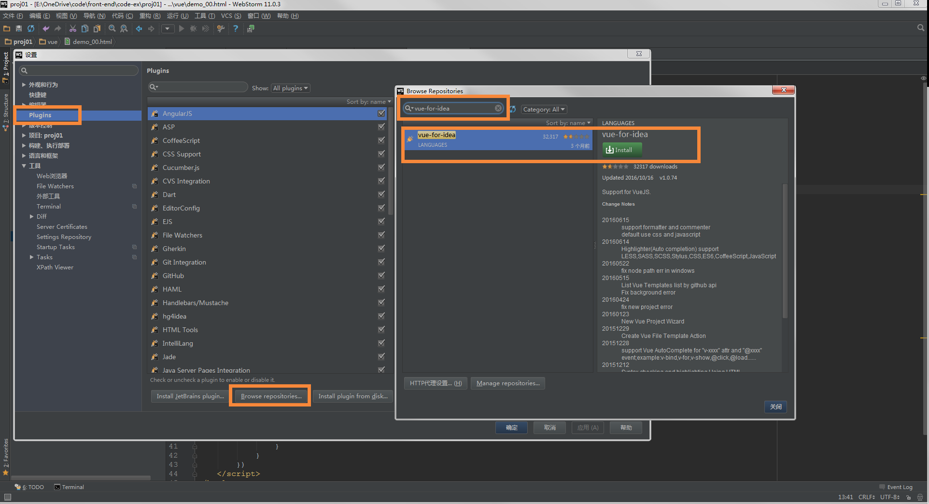The height and width of the screenshot is (504, 929).
Task: Disable the CSS Support plugin checkbox
Action: coord(381,154)
